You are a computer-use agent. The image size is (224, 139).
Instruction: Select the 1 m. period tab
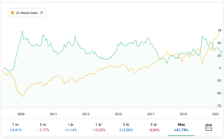tap(16, 127)
